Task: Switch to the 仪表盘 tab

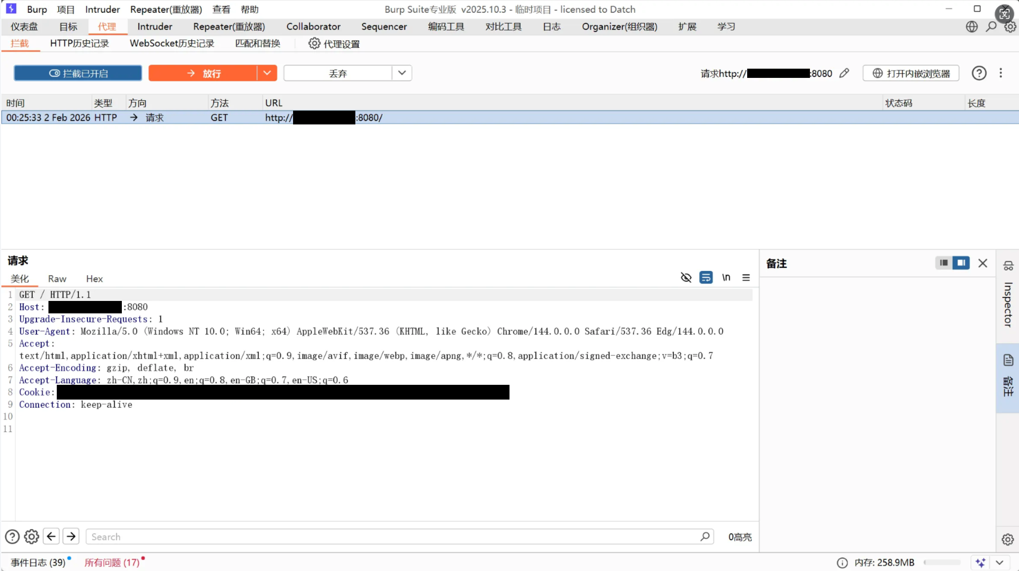Action: [x=24, y=27]
